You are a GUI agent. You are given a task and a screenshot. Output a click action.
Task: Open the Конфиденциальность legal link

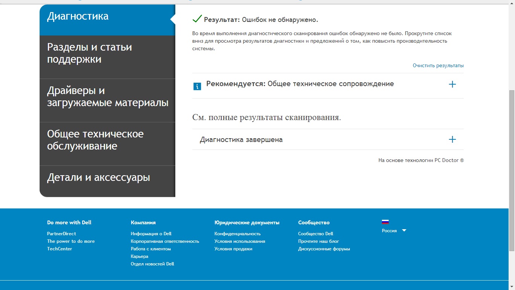pos(237,234)
